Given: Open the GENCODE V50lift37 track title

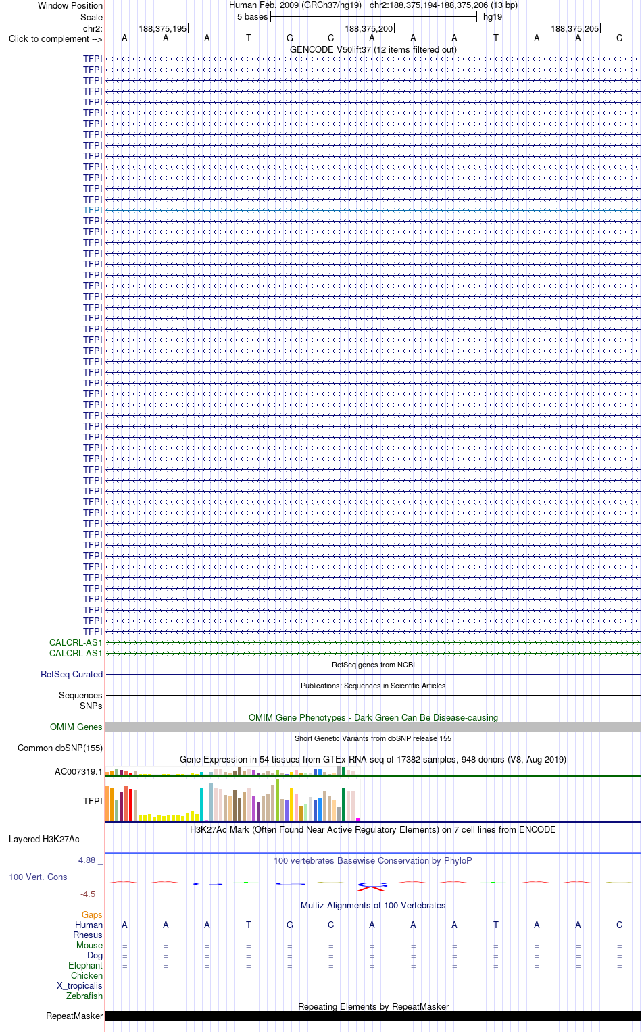Looking at the screenshot, I should (373, 49).
